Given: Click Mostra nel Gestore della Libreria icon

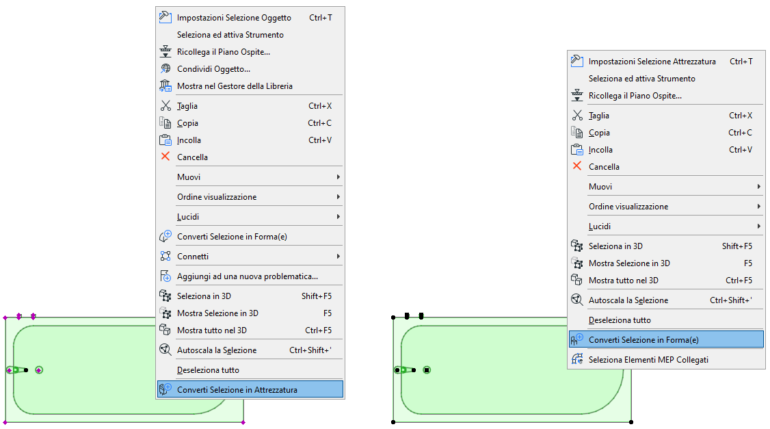Looking at the screenshot, I should (x=165, y=86).
